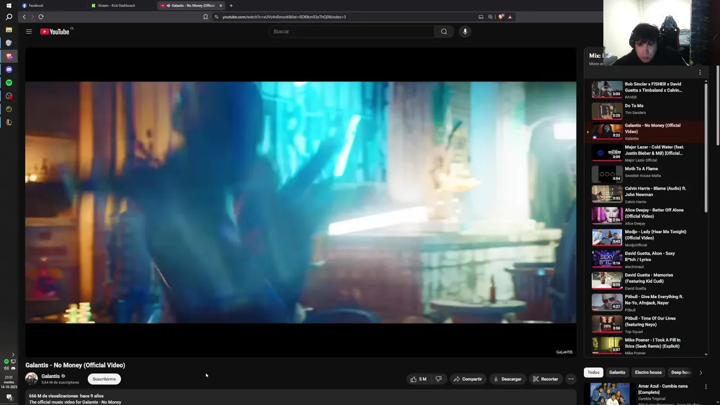The image size is (720, 405).
Task: Play Alice Deejay - Better Off Alone item
Action: [643, 216]
